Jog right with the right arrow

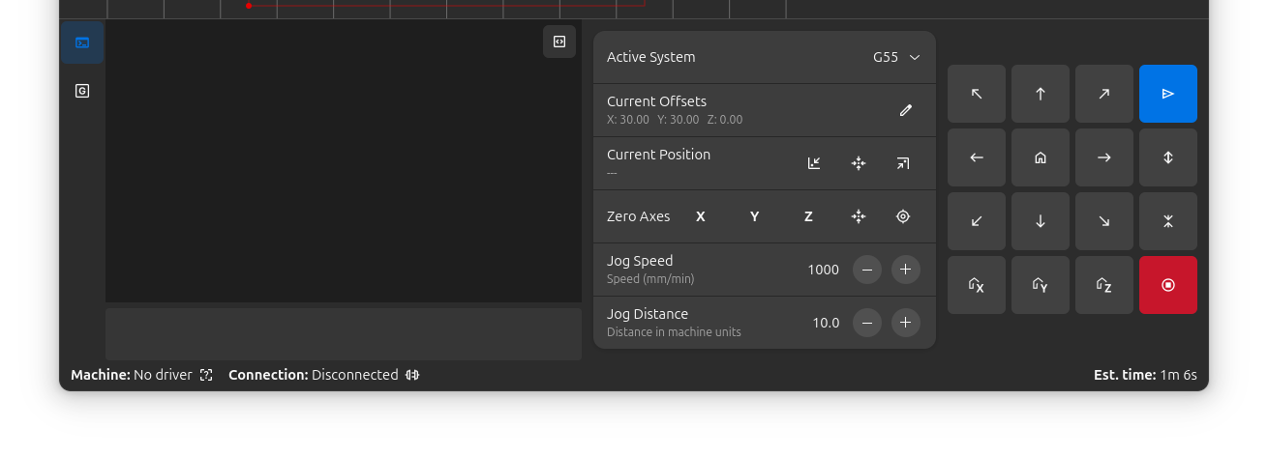coord(1103,157)
